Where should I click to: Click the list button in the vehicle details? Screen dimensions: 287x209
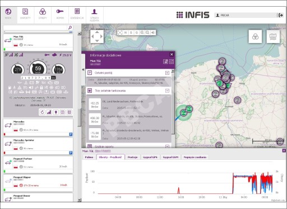tap(70, 112)
